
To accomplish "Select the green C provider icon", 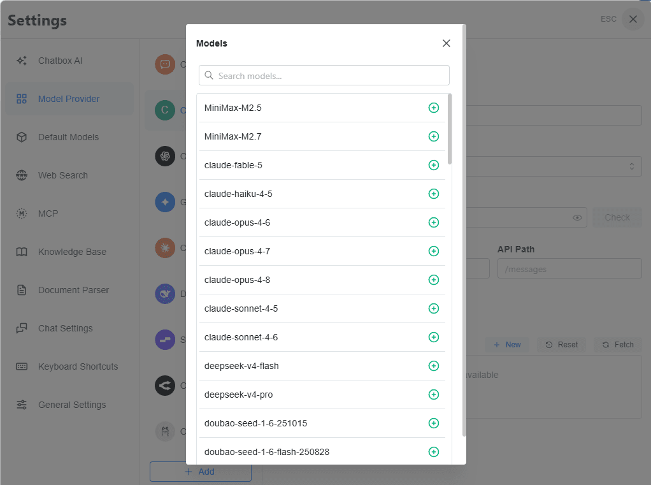I will click(165, 110).
